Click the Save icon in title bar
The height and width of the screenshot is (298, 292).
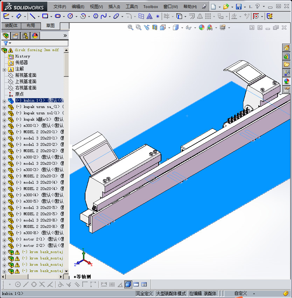(x=239, y=7)
